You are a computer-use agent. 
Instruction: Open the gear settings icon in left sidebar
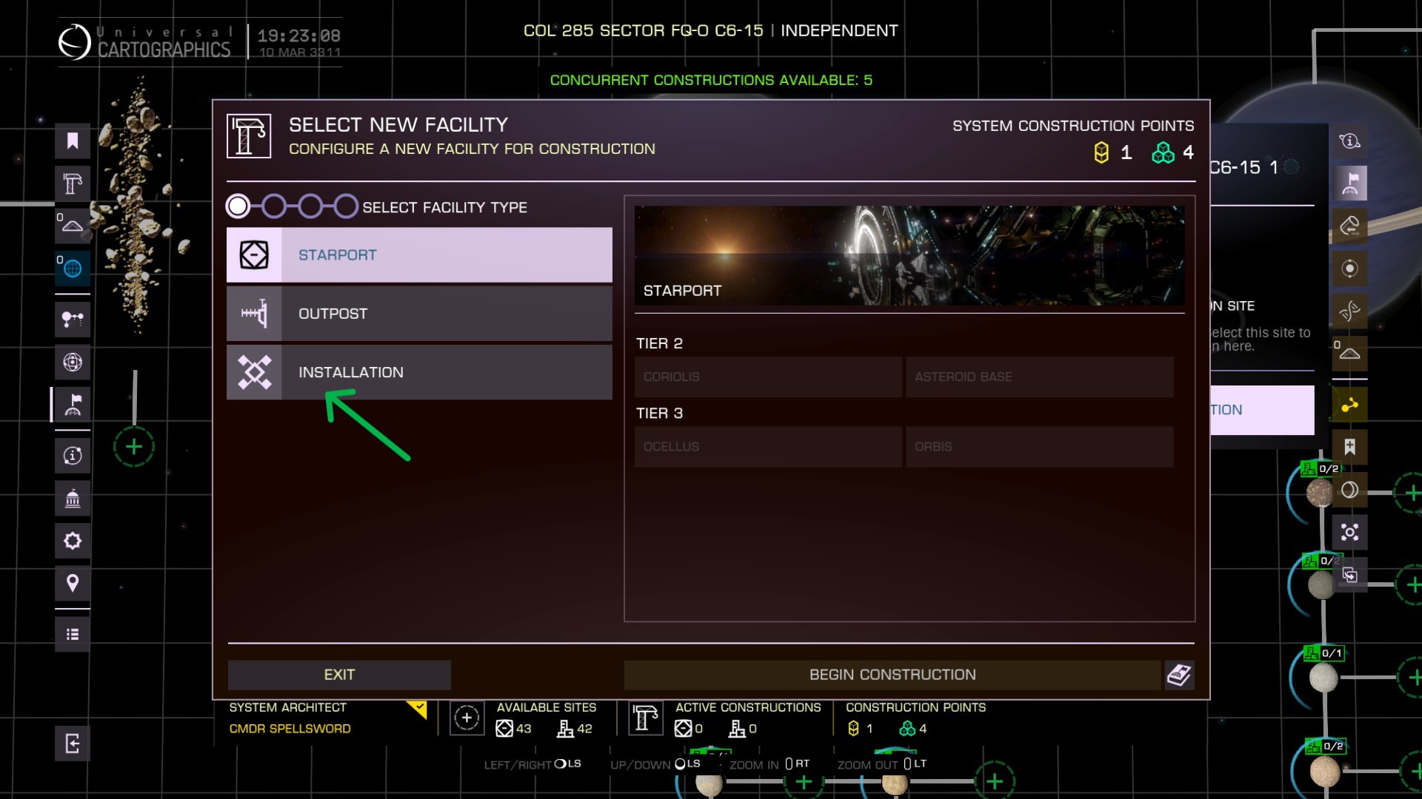(x=73, y=541)
